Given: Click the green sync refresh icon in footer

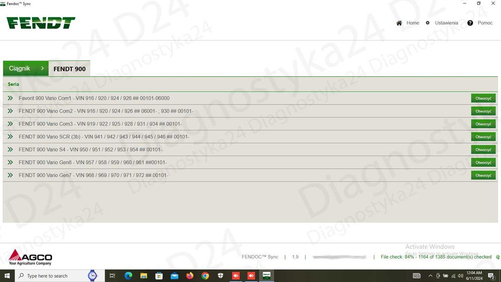Looking at the screenshot, I should pyautogui.click(x=498, y=257).
